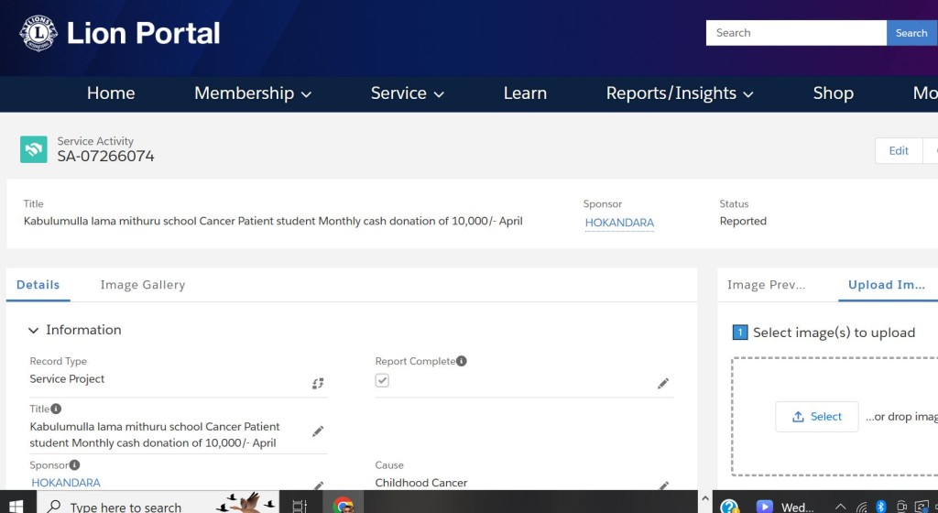Select the Upload Images tab
The image size is (938, 513).
tap(886, 285)
